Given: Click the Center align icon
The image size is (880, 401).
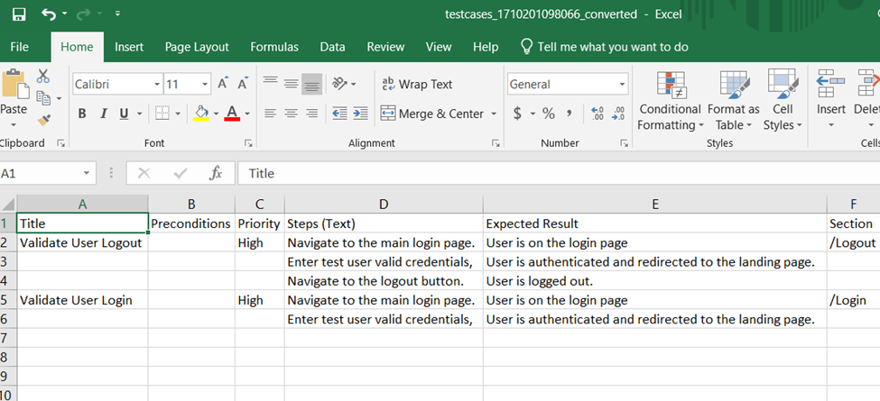Looking at the screenshot, I should pyautogui.click(x=291, y=114).
